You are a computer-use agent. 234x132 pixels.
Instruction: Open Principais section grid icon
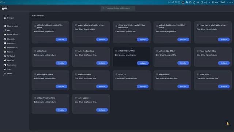click(x=5, y=18)
